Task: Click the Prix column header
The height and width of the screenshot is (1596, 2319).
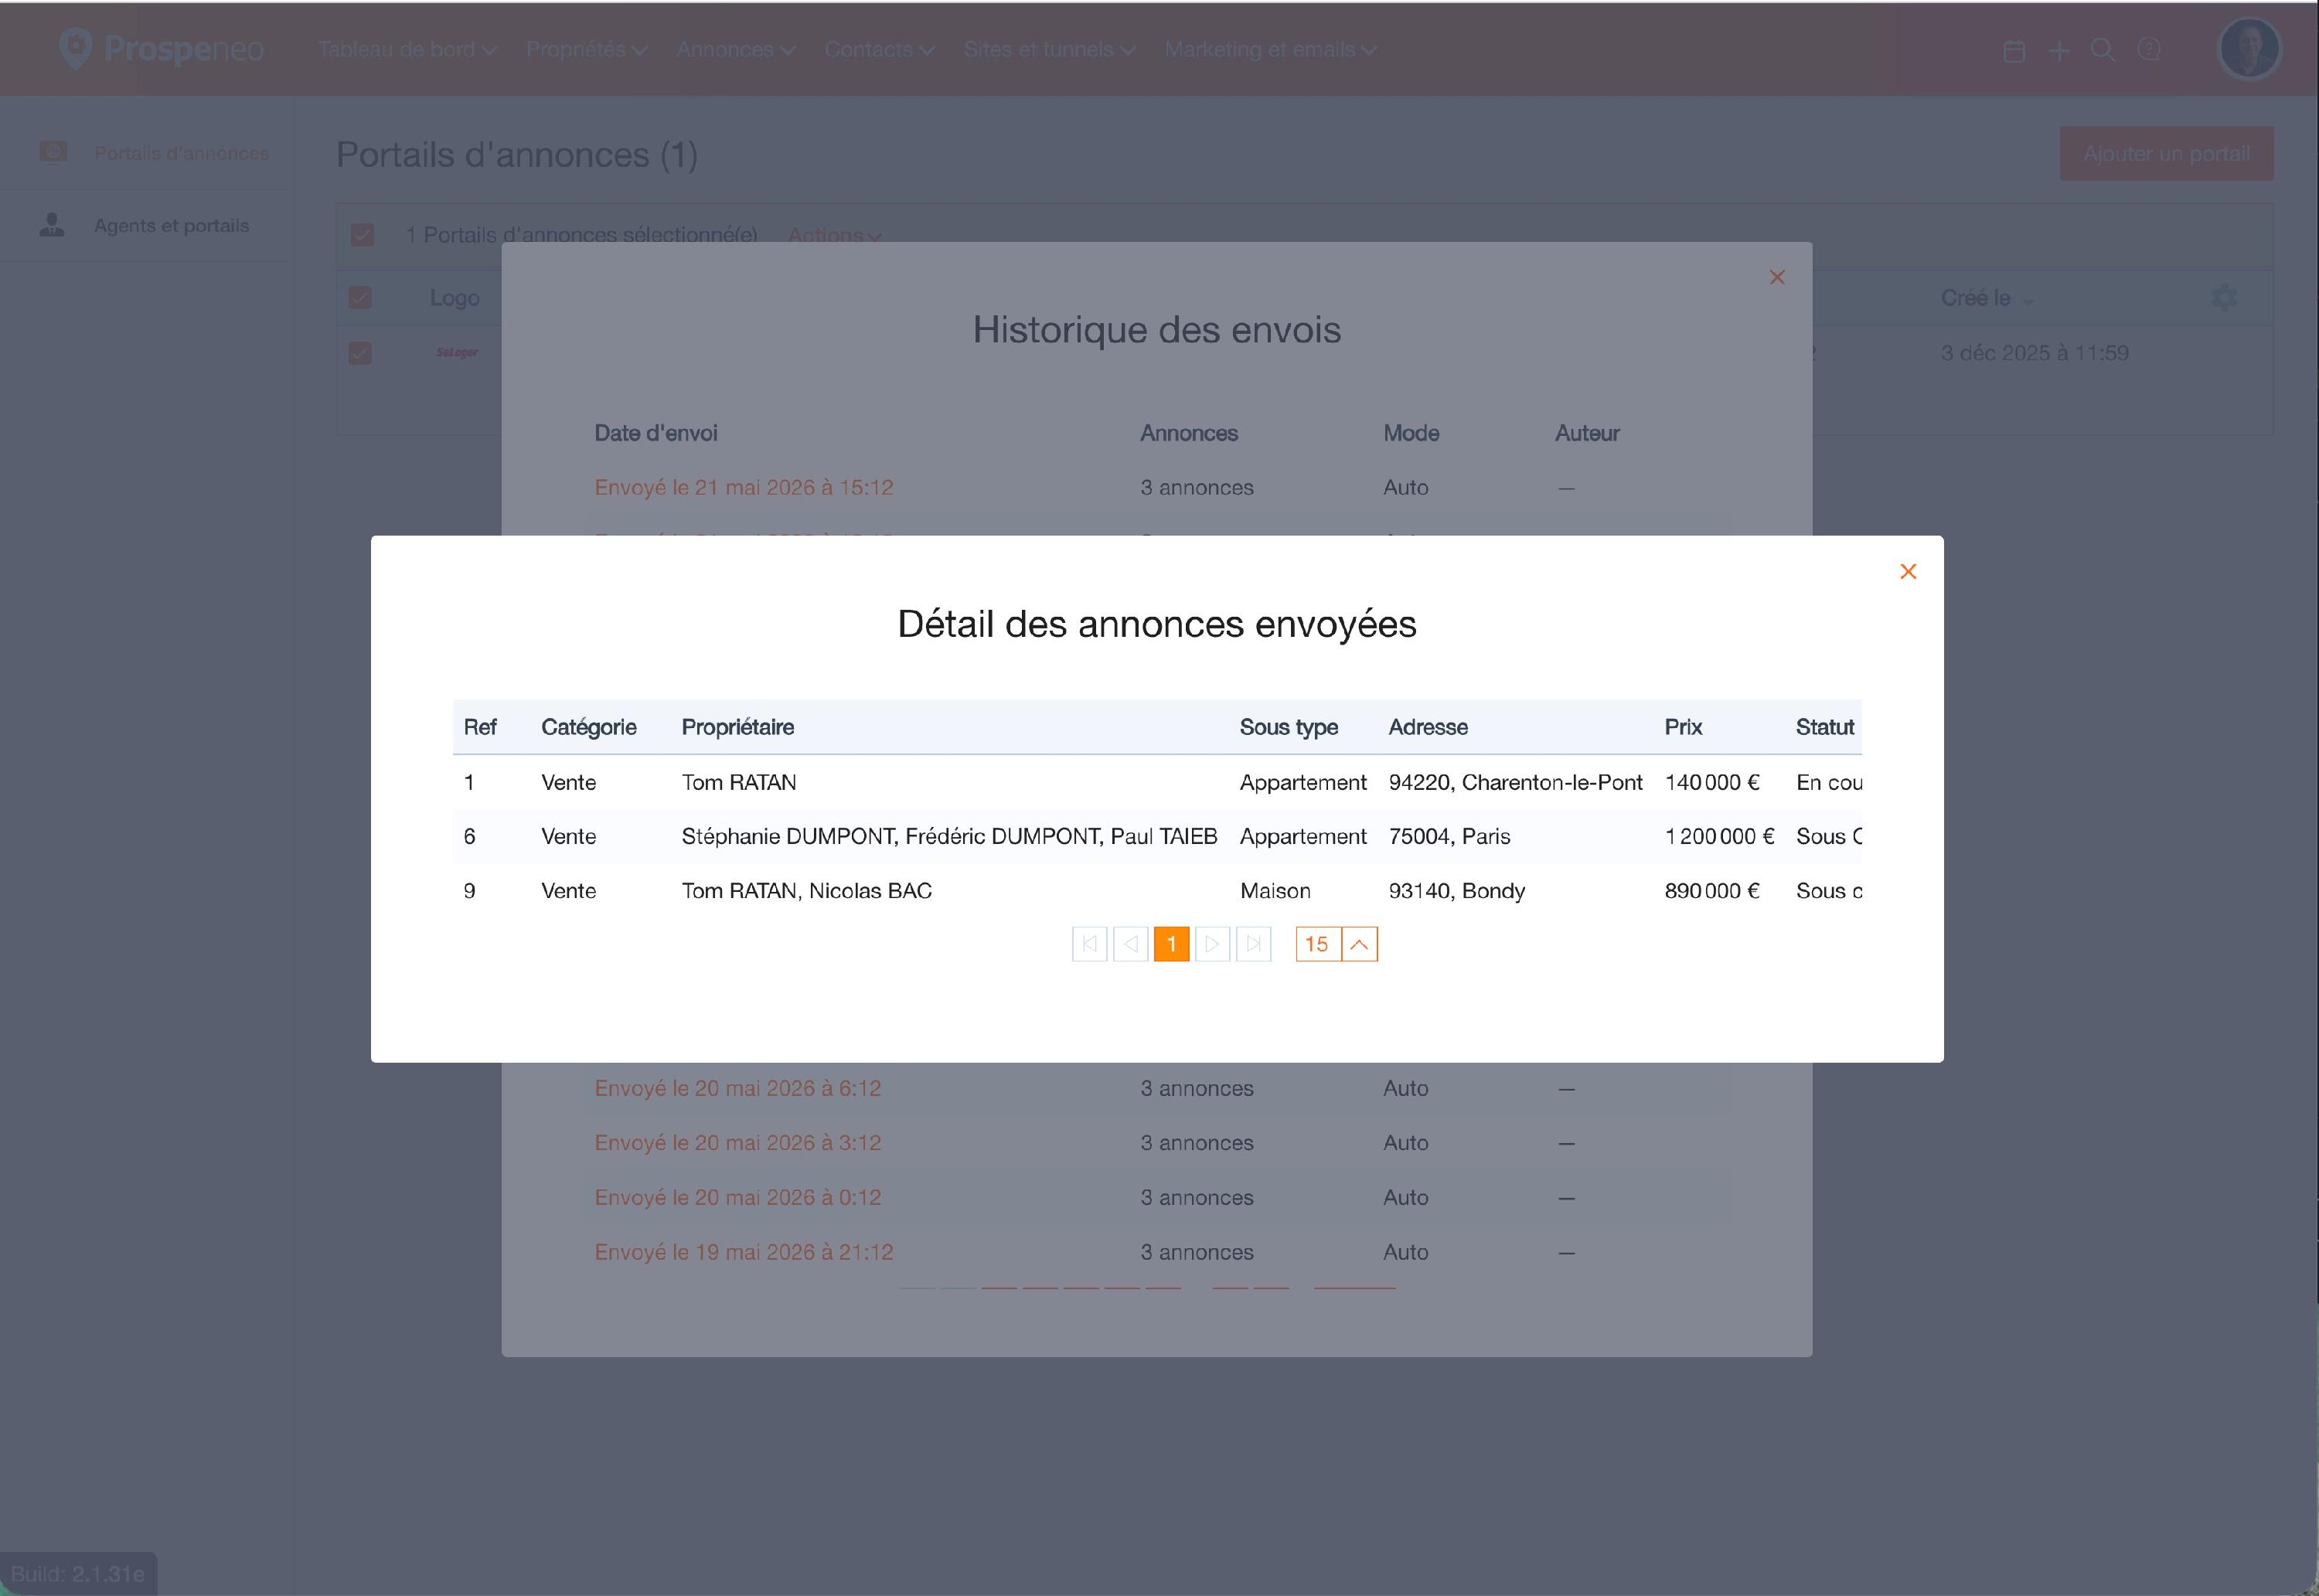Action: [x=1683, y=727]
